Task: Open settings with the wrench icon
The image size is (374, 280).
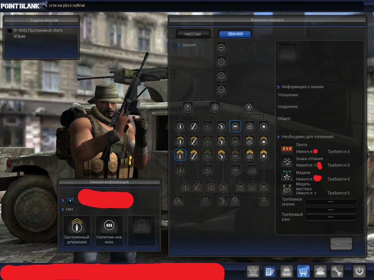Action: click(x=337, y=271)
